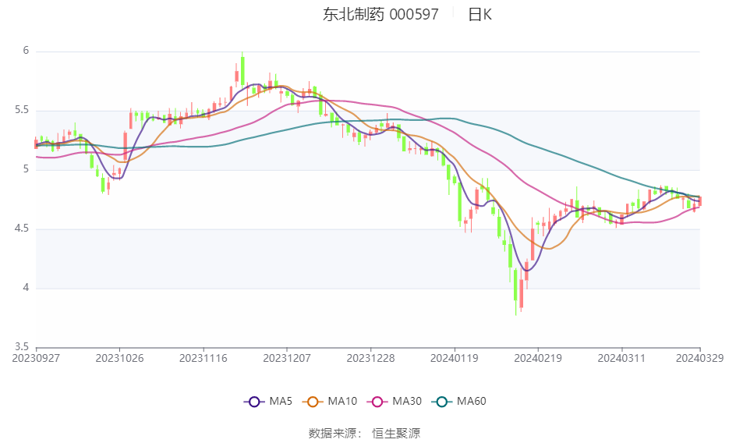Image resolution: width=729 pixels, height=443 pixels.
Task: Click the 20230927 date axis label
Action: tap(36, 359)
